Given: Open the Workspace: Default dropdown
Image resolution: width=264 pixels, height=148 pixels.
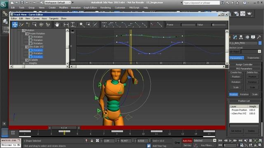Looking at the screenshot, I should pyautogui.click(x=58, y=3).
